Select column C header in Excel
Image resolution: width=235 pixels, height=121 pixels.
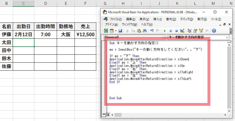click(24, 3)
